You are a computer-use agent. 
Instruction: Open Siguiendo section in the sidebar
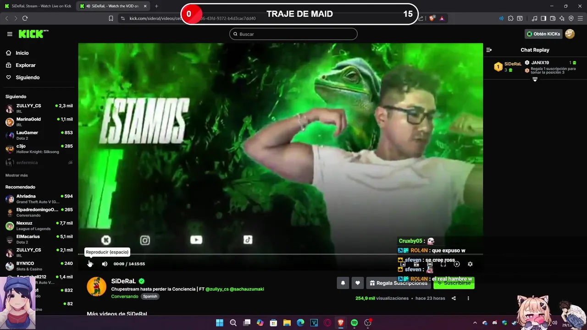pyautogui.click(x=28, y=77)
